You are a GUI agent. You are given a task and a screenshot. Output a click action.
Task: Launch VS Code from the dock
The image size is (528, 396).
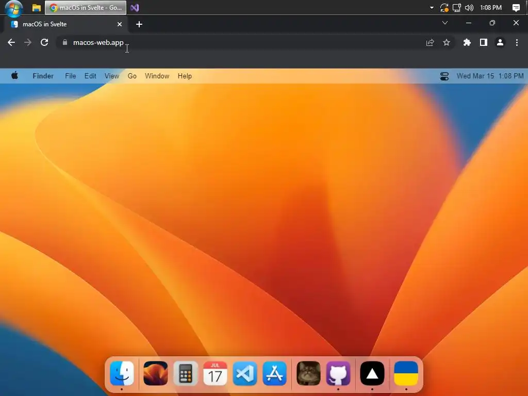(x=245, y=373)
